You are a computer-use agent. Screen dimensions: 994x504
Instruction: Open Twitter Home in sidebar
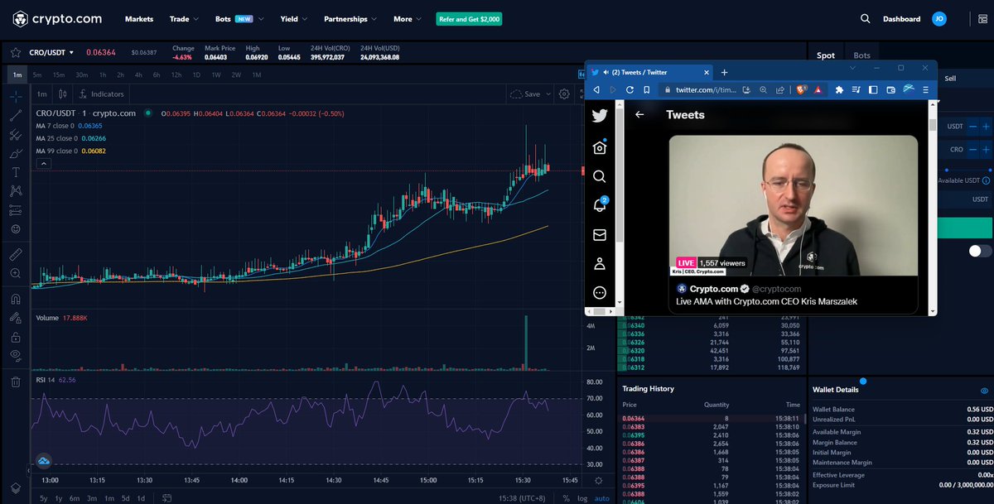click(600, 147)
